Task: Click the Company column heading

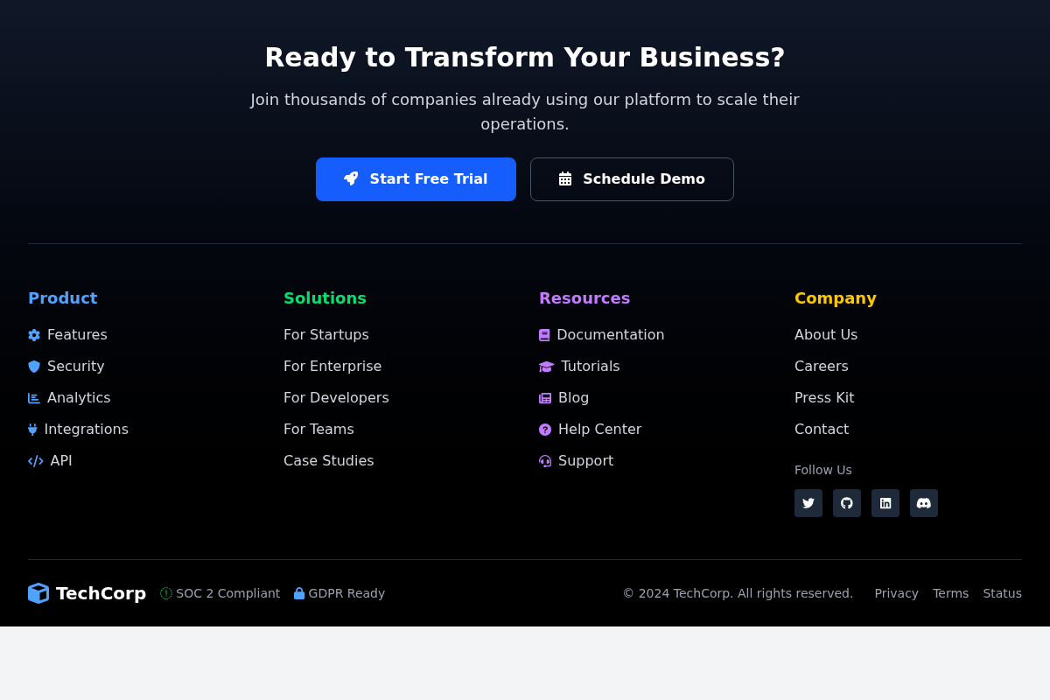Action: coord(836,298)
